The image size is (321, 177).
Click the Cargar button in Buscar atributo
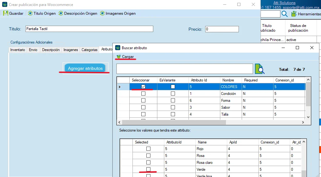click(125, 57)
